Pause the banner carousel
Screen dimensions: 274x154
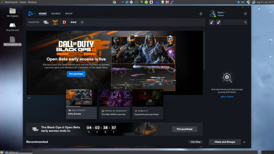pyautogui.click(x=29, y=98)
